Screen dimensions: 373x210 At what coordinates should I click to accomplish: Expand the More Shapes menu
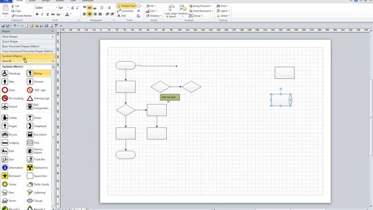[x=28, y=37]
